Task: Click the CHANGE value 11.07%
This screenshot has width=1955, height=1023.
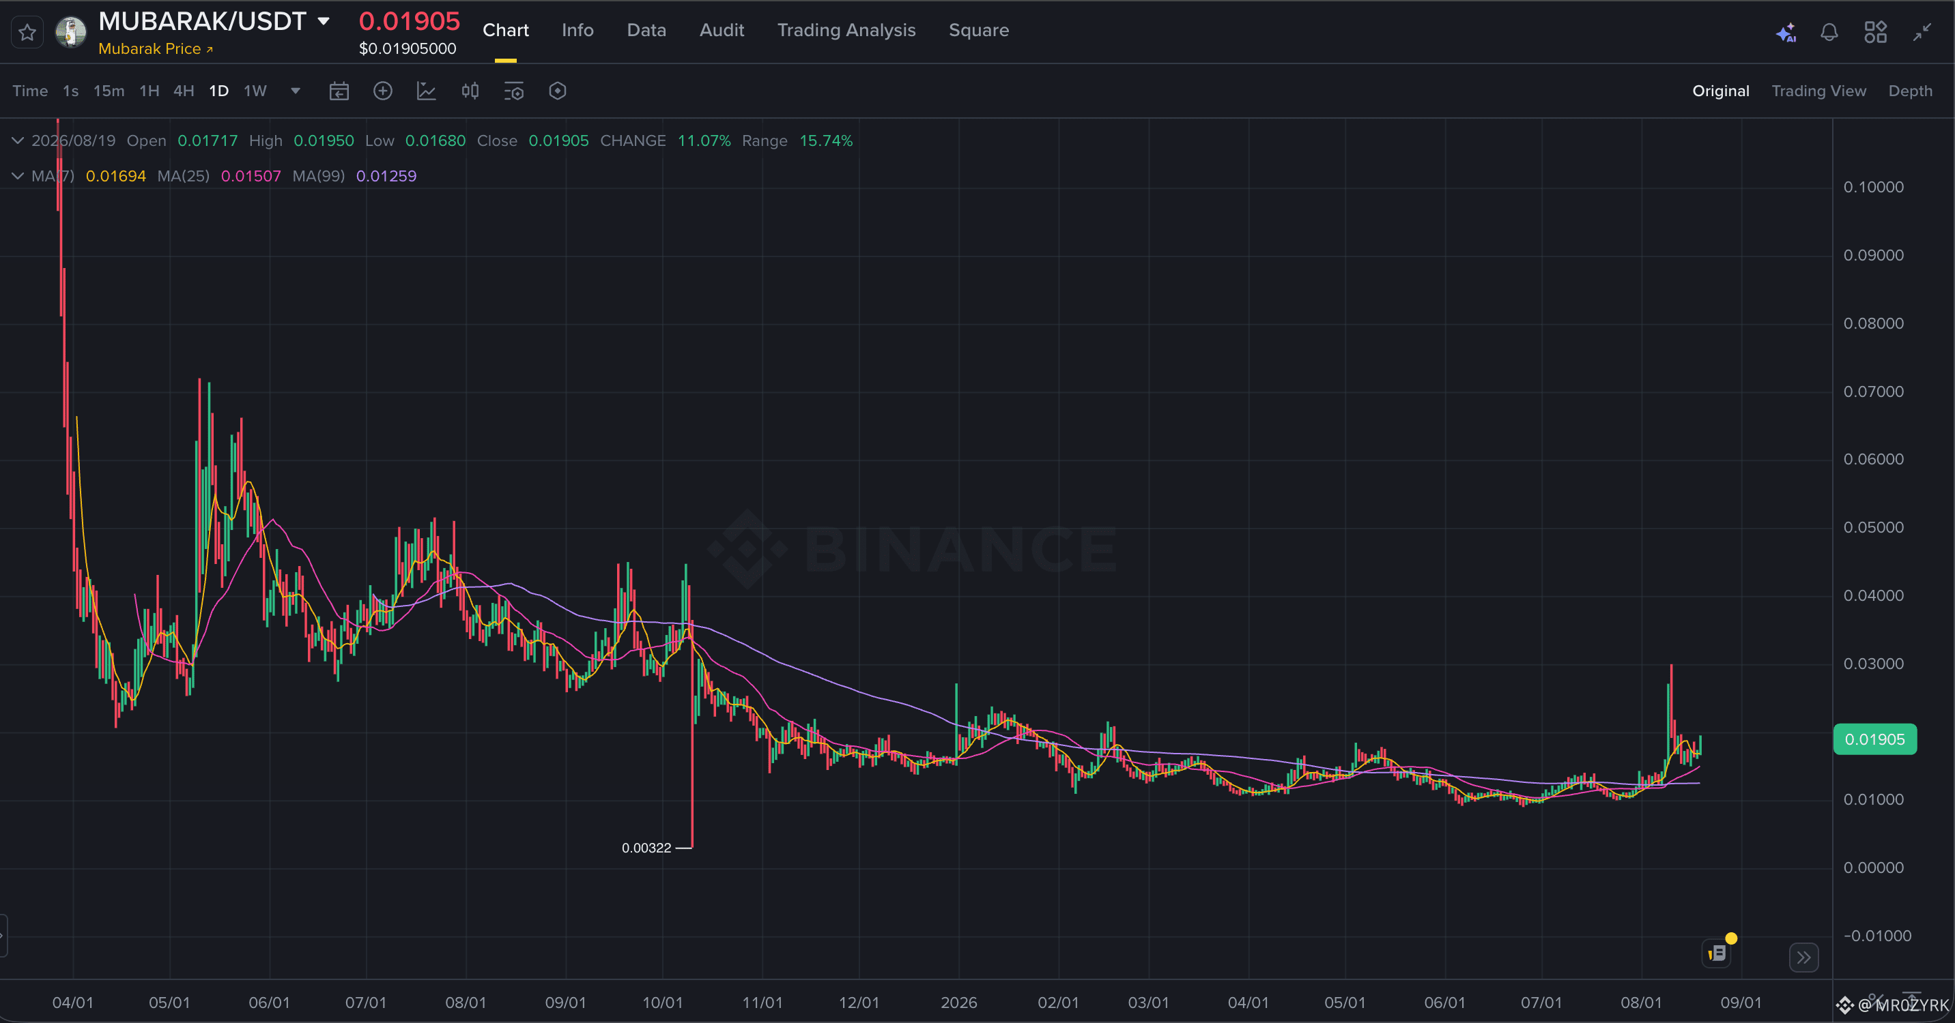Action: coord(704,141)
